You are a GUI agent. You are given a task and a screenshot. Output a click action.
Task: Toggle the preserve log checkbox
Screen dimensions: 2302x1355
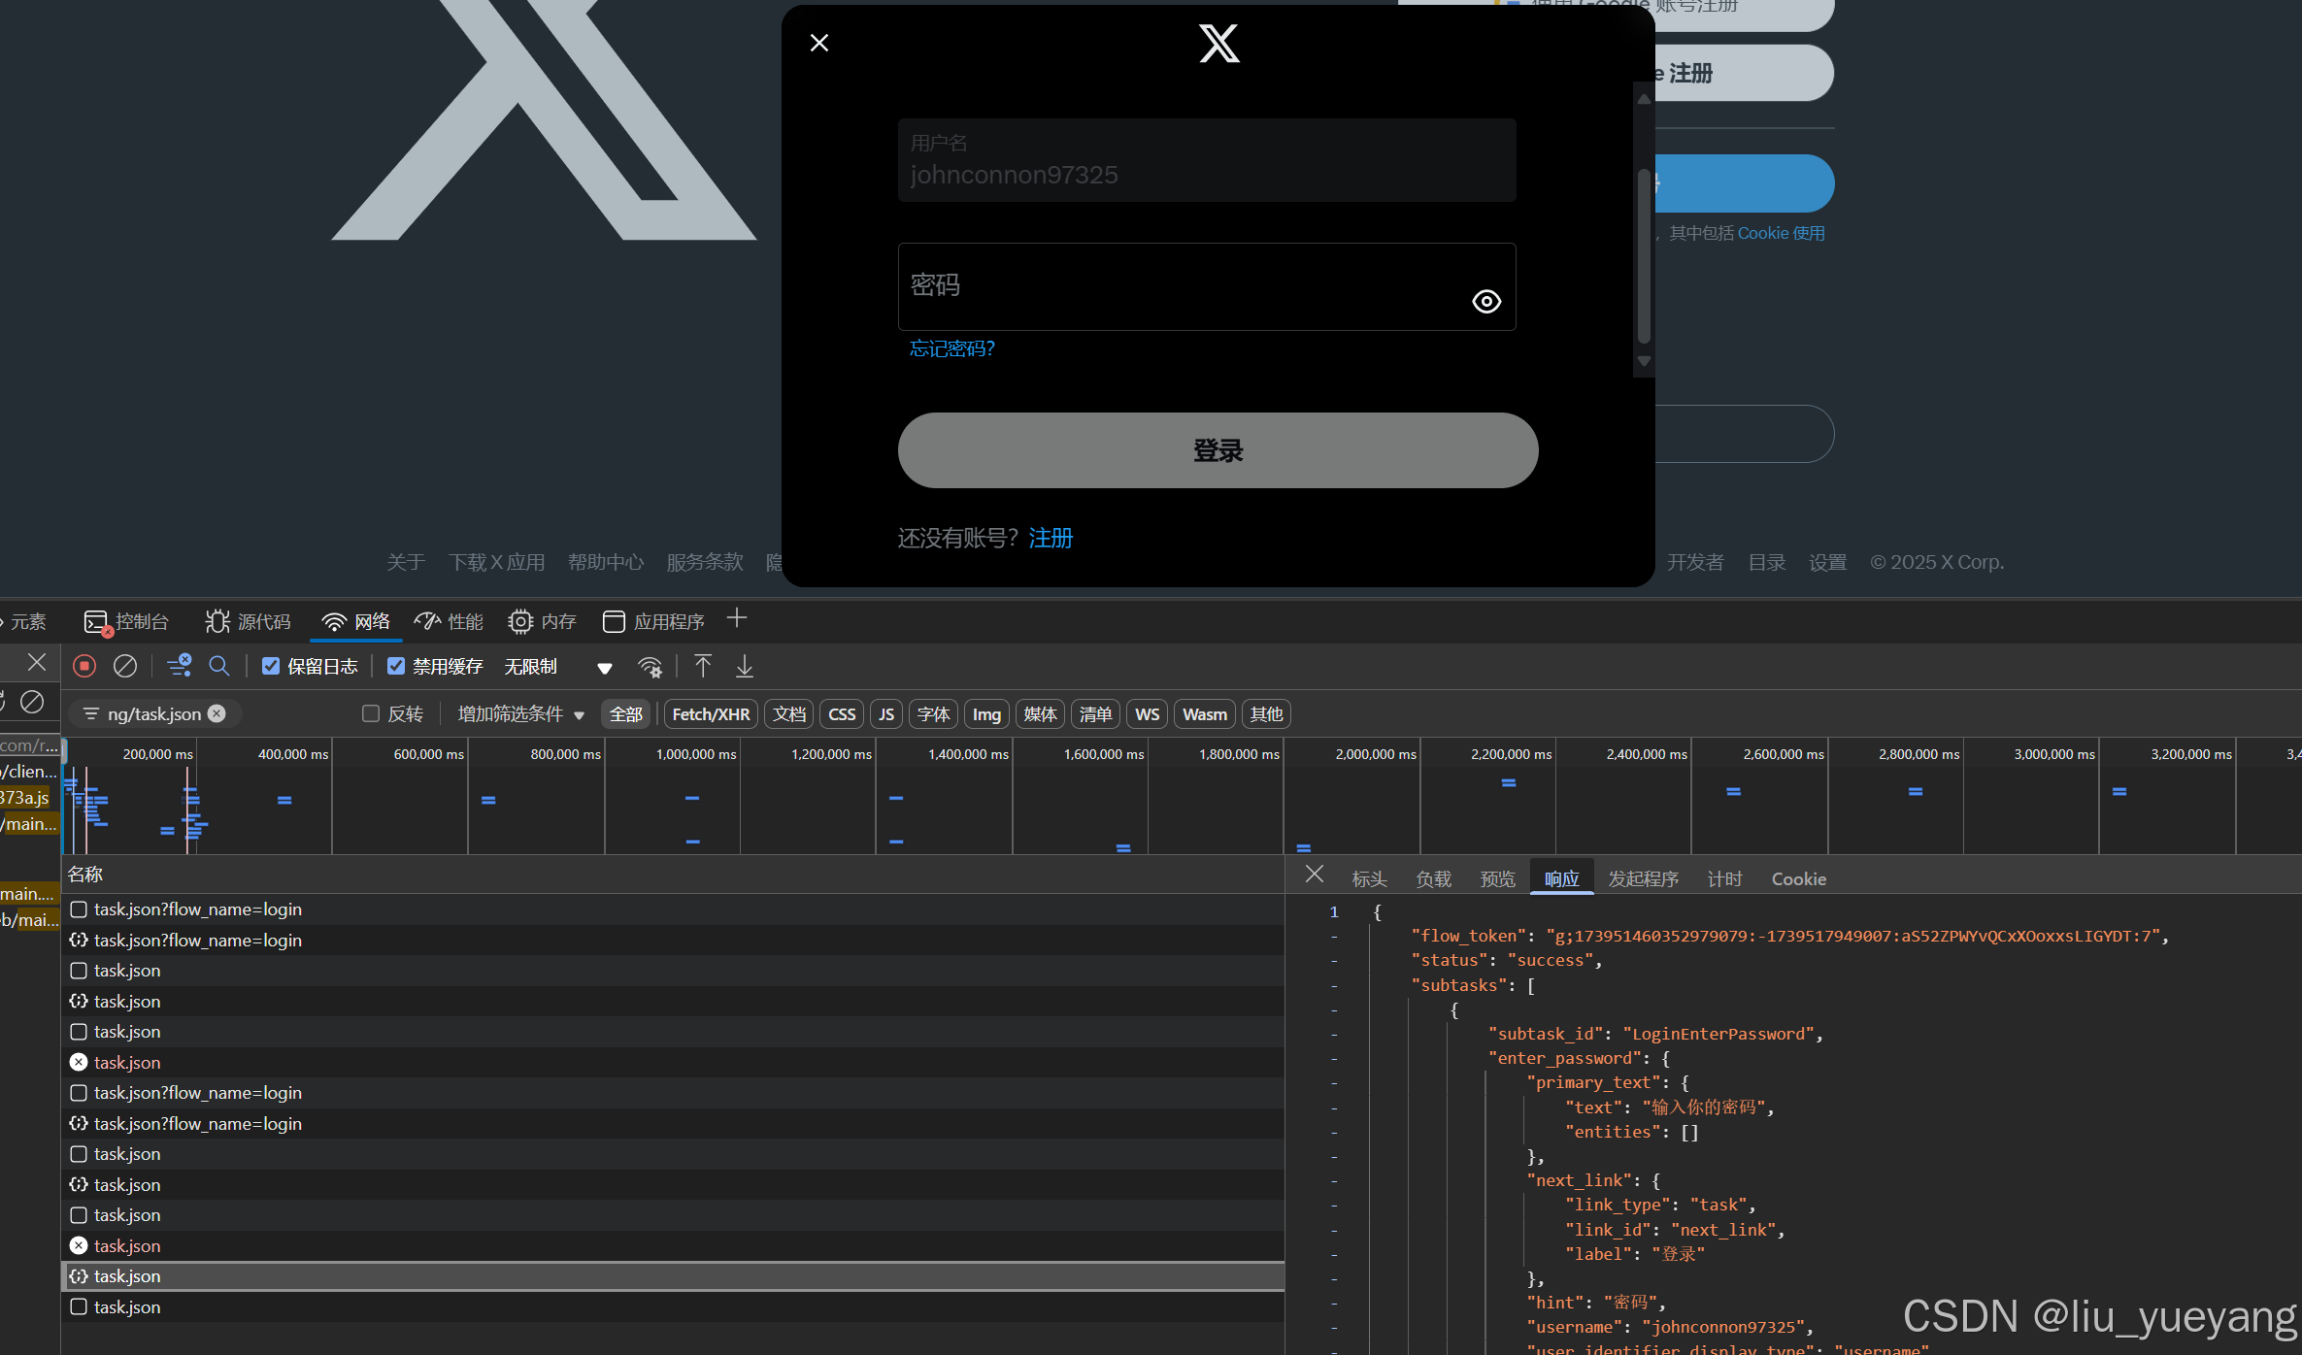(x=271, y=666)
